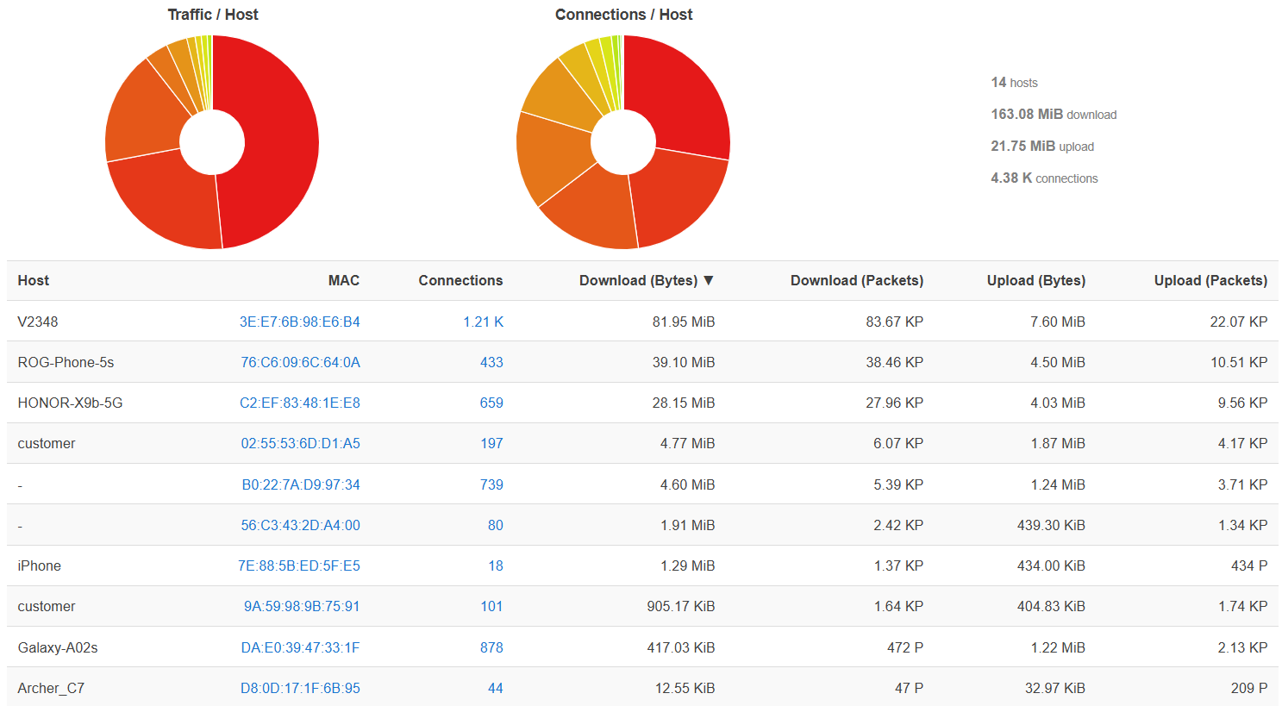1282x706 pixels.
Task: Open connections count 197
Action: tap(491, 443)
